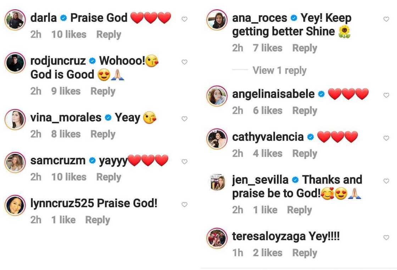This screenshot has height=270, width=397.
Task: Toggle like on lynncruz525's comment
Action: coord(184,205)
